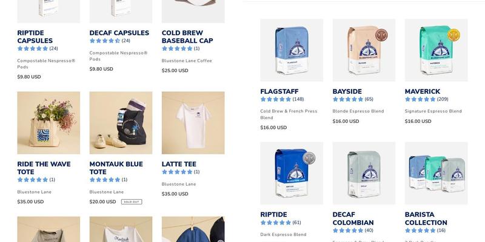Click the Decaf Capsules half-star rating
Image resolution: width=485 pixels, height=242 pixels.
click(104, 41)
